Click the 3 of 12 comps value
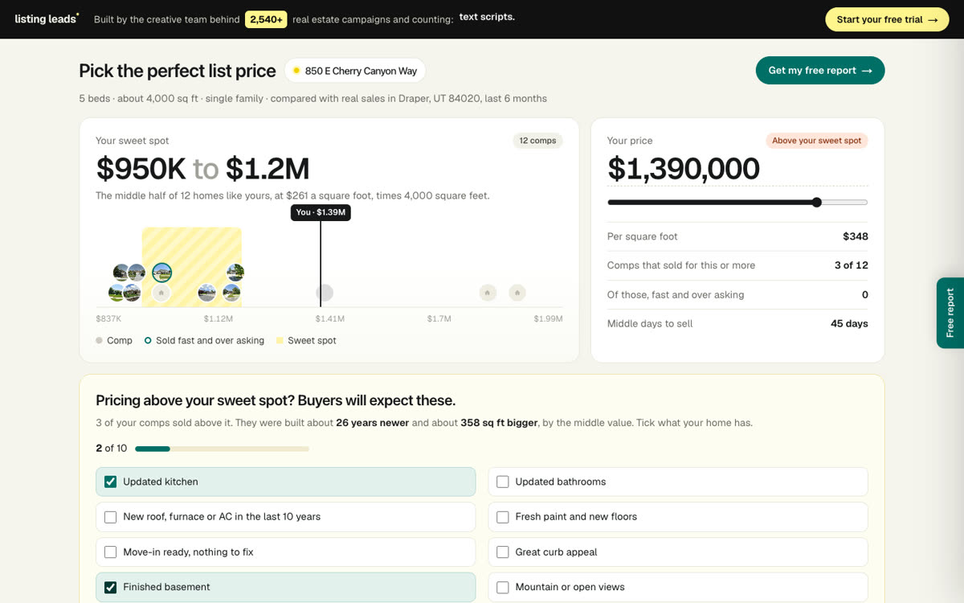This screenshot has width=964, height=603. point(852,265)
